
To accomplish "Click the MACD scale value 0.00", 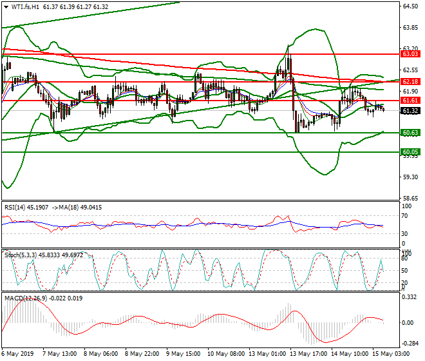I will pyautogui.click(x=408, y=323).
